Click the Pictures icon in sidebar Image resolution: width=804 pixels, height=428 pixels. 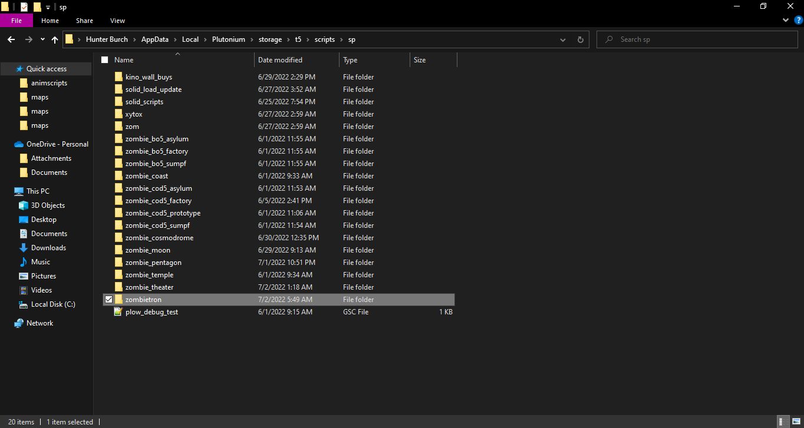(24, 276)
